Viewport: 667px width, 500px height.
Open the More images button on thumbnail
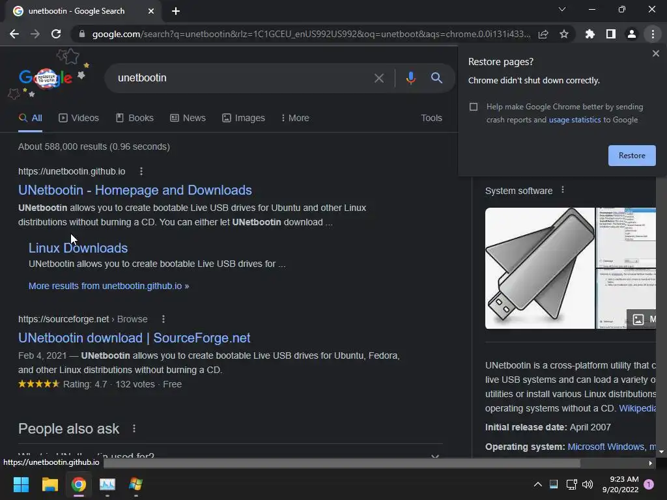point(642,319)
